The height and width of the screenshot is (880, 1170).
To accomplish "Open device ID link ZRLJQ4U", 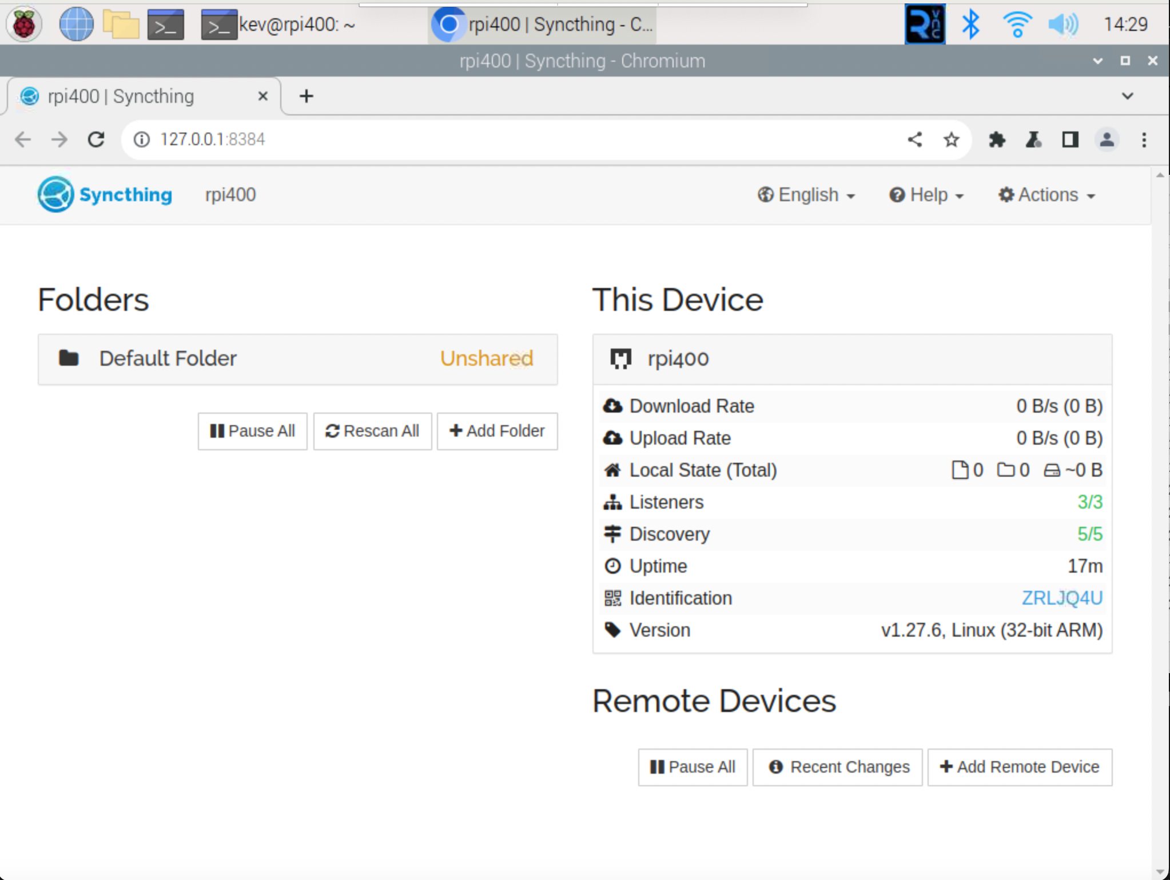I will point(1062,598).
